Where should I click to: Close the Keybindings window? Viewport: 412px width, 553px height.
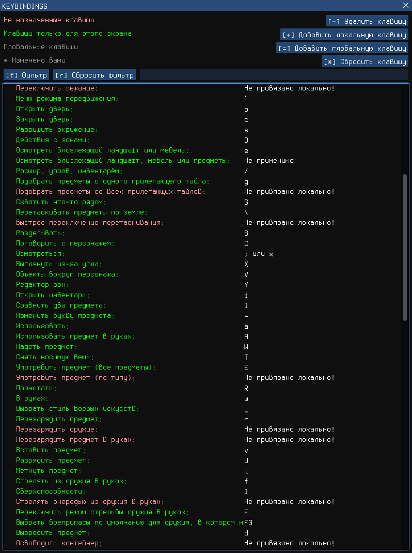[x=405, y=6]
